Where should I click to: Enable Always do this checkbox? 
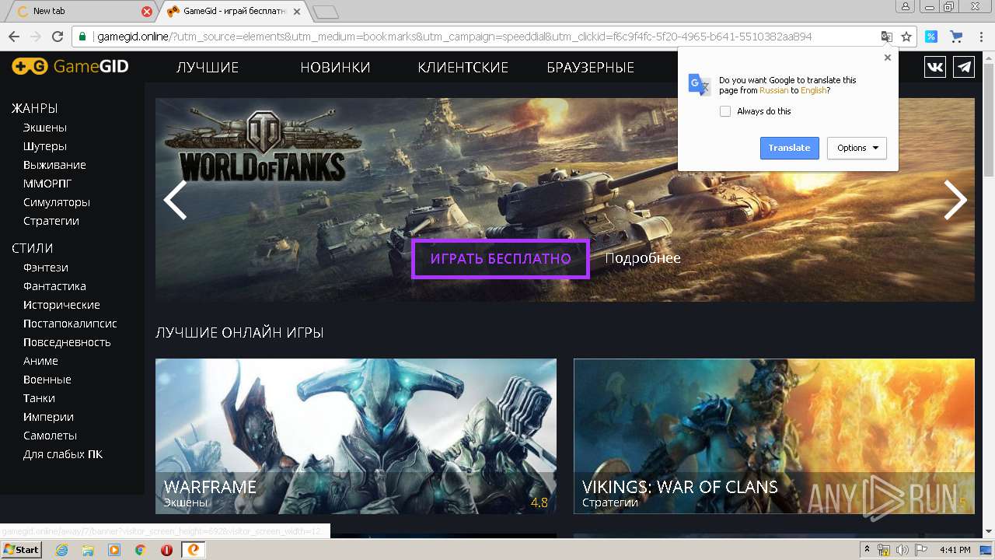[725, 111]
